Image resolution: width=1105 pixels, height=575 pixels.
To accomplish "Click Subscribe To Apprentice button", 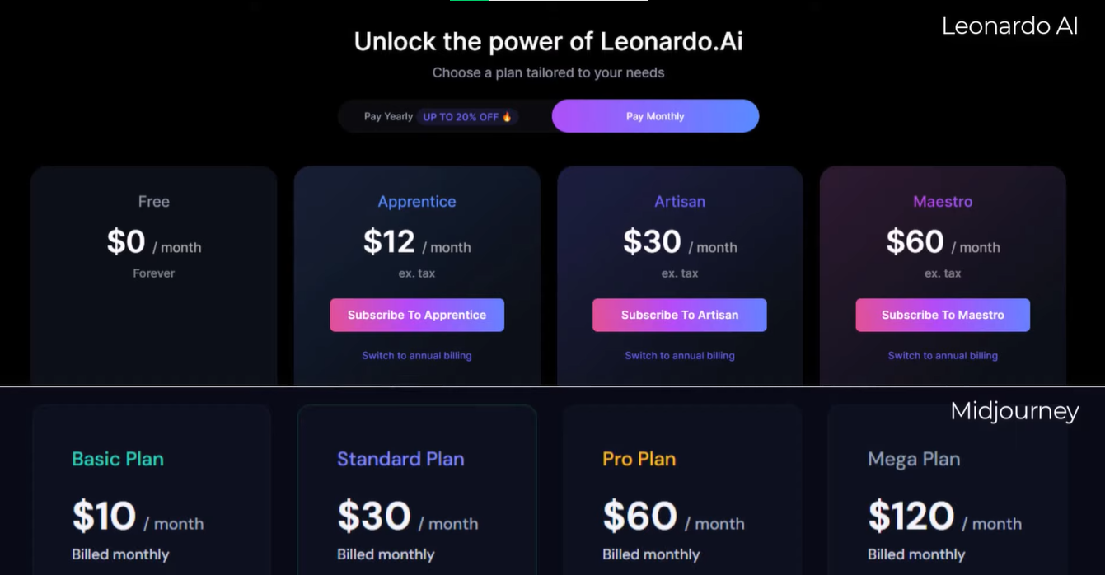I will coord(417,315).
